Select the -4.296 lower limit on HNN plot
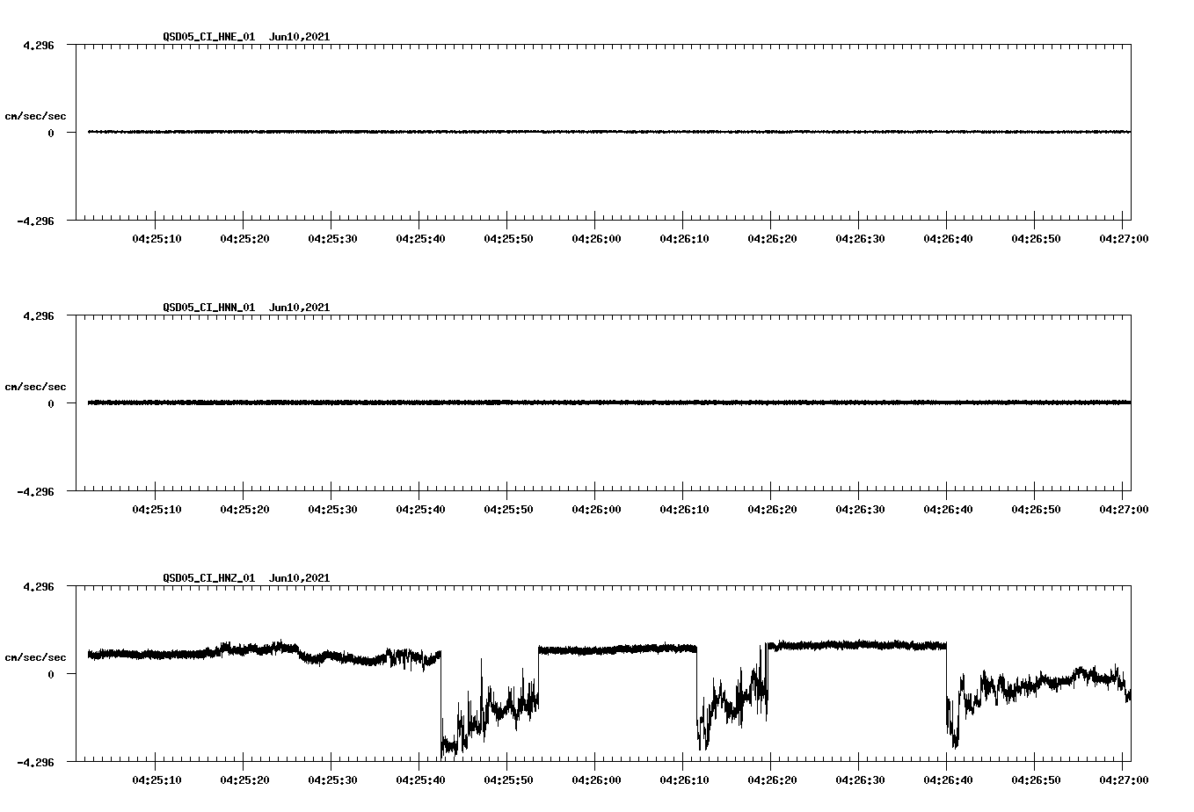 (x=36, y=491)
